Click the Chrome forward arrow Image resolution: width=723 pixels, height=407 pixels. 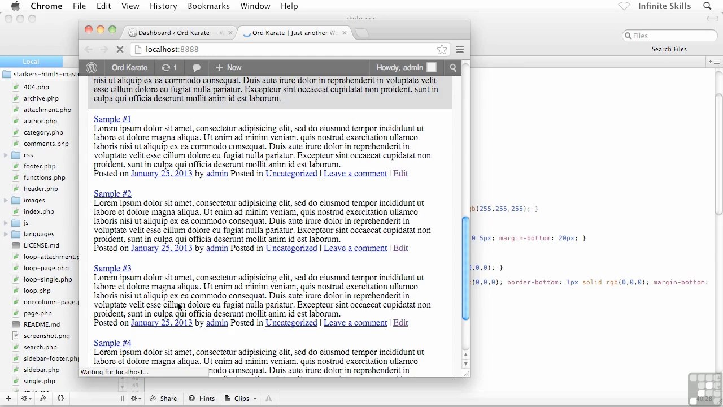tap(104, 50)
